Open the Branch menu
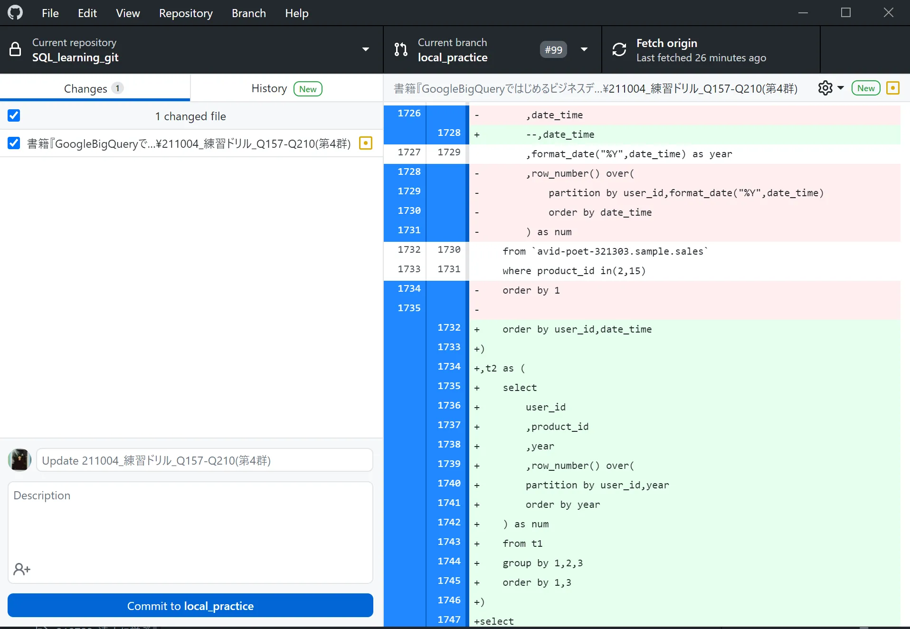 (248, 13)
